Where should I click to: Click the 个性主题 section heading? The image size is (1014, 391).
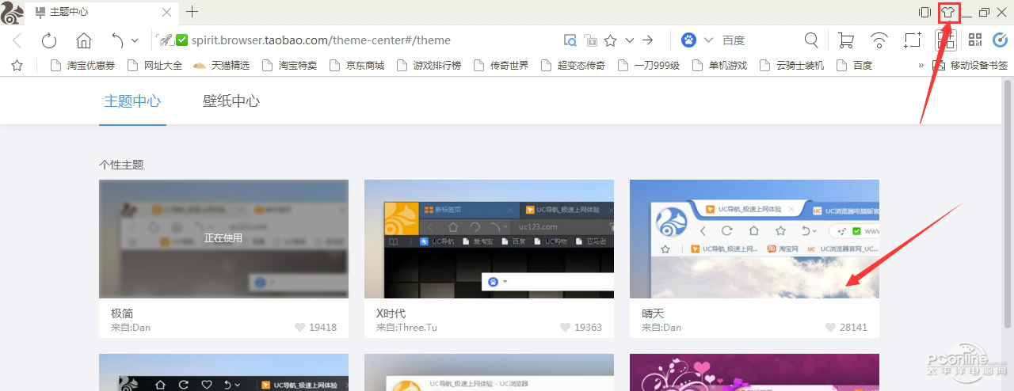tap(121, 165)
